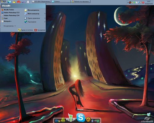Click the blue tray icon
154x123 pixels.
[x=139, y=2]
